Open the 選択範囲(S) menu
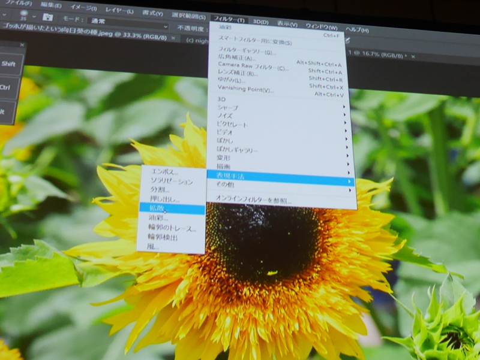Viewport: 480px width, 360px height. point(188,16)
